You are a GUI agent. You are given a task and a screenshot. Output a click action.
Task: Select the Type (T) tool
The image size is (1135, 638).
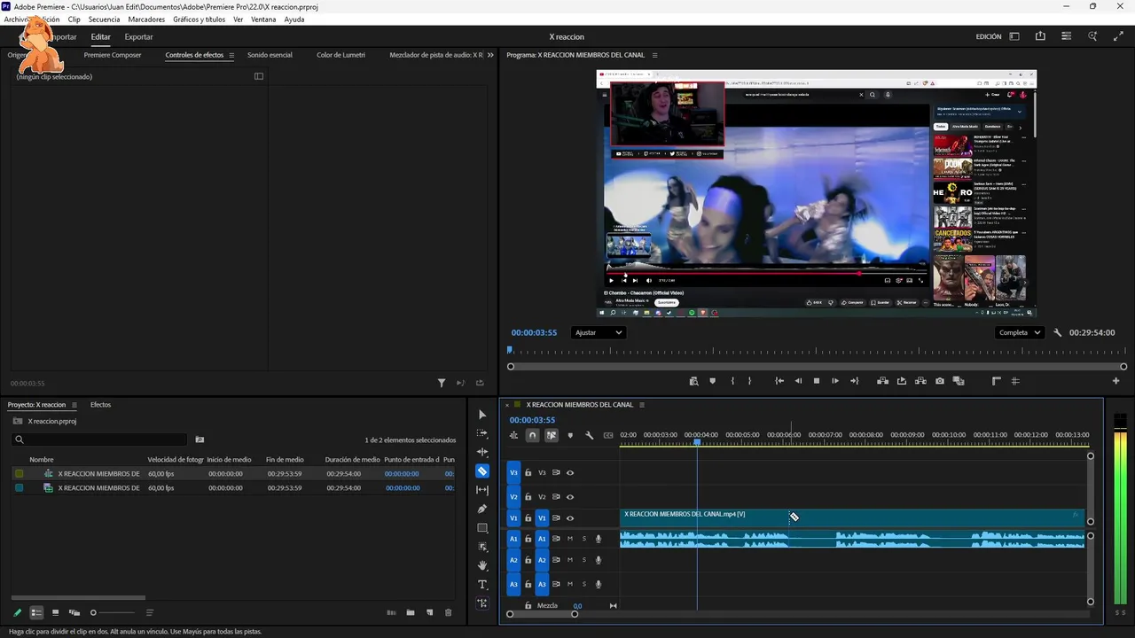click(482, 585)
